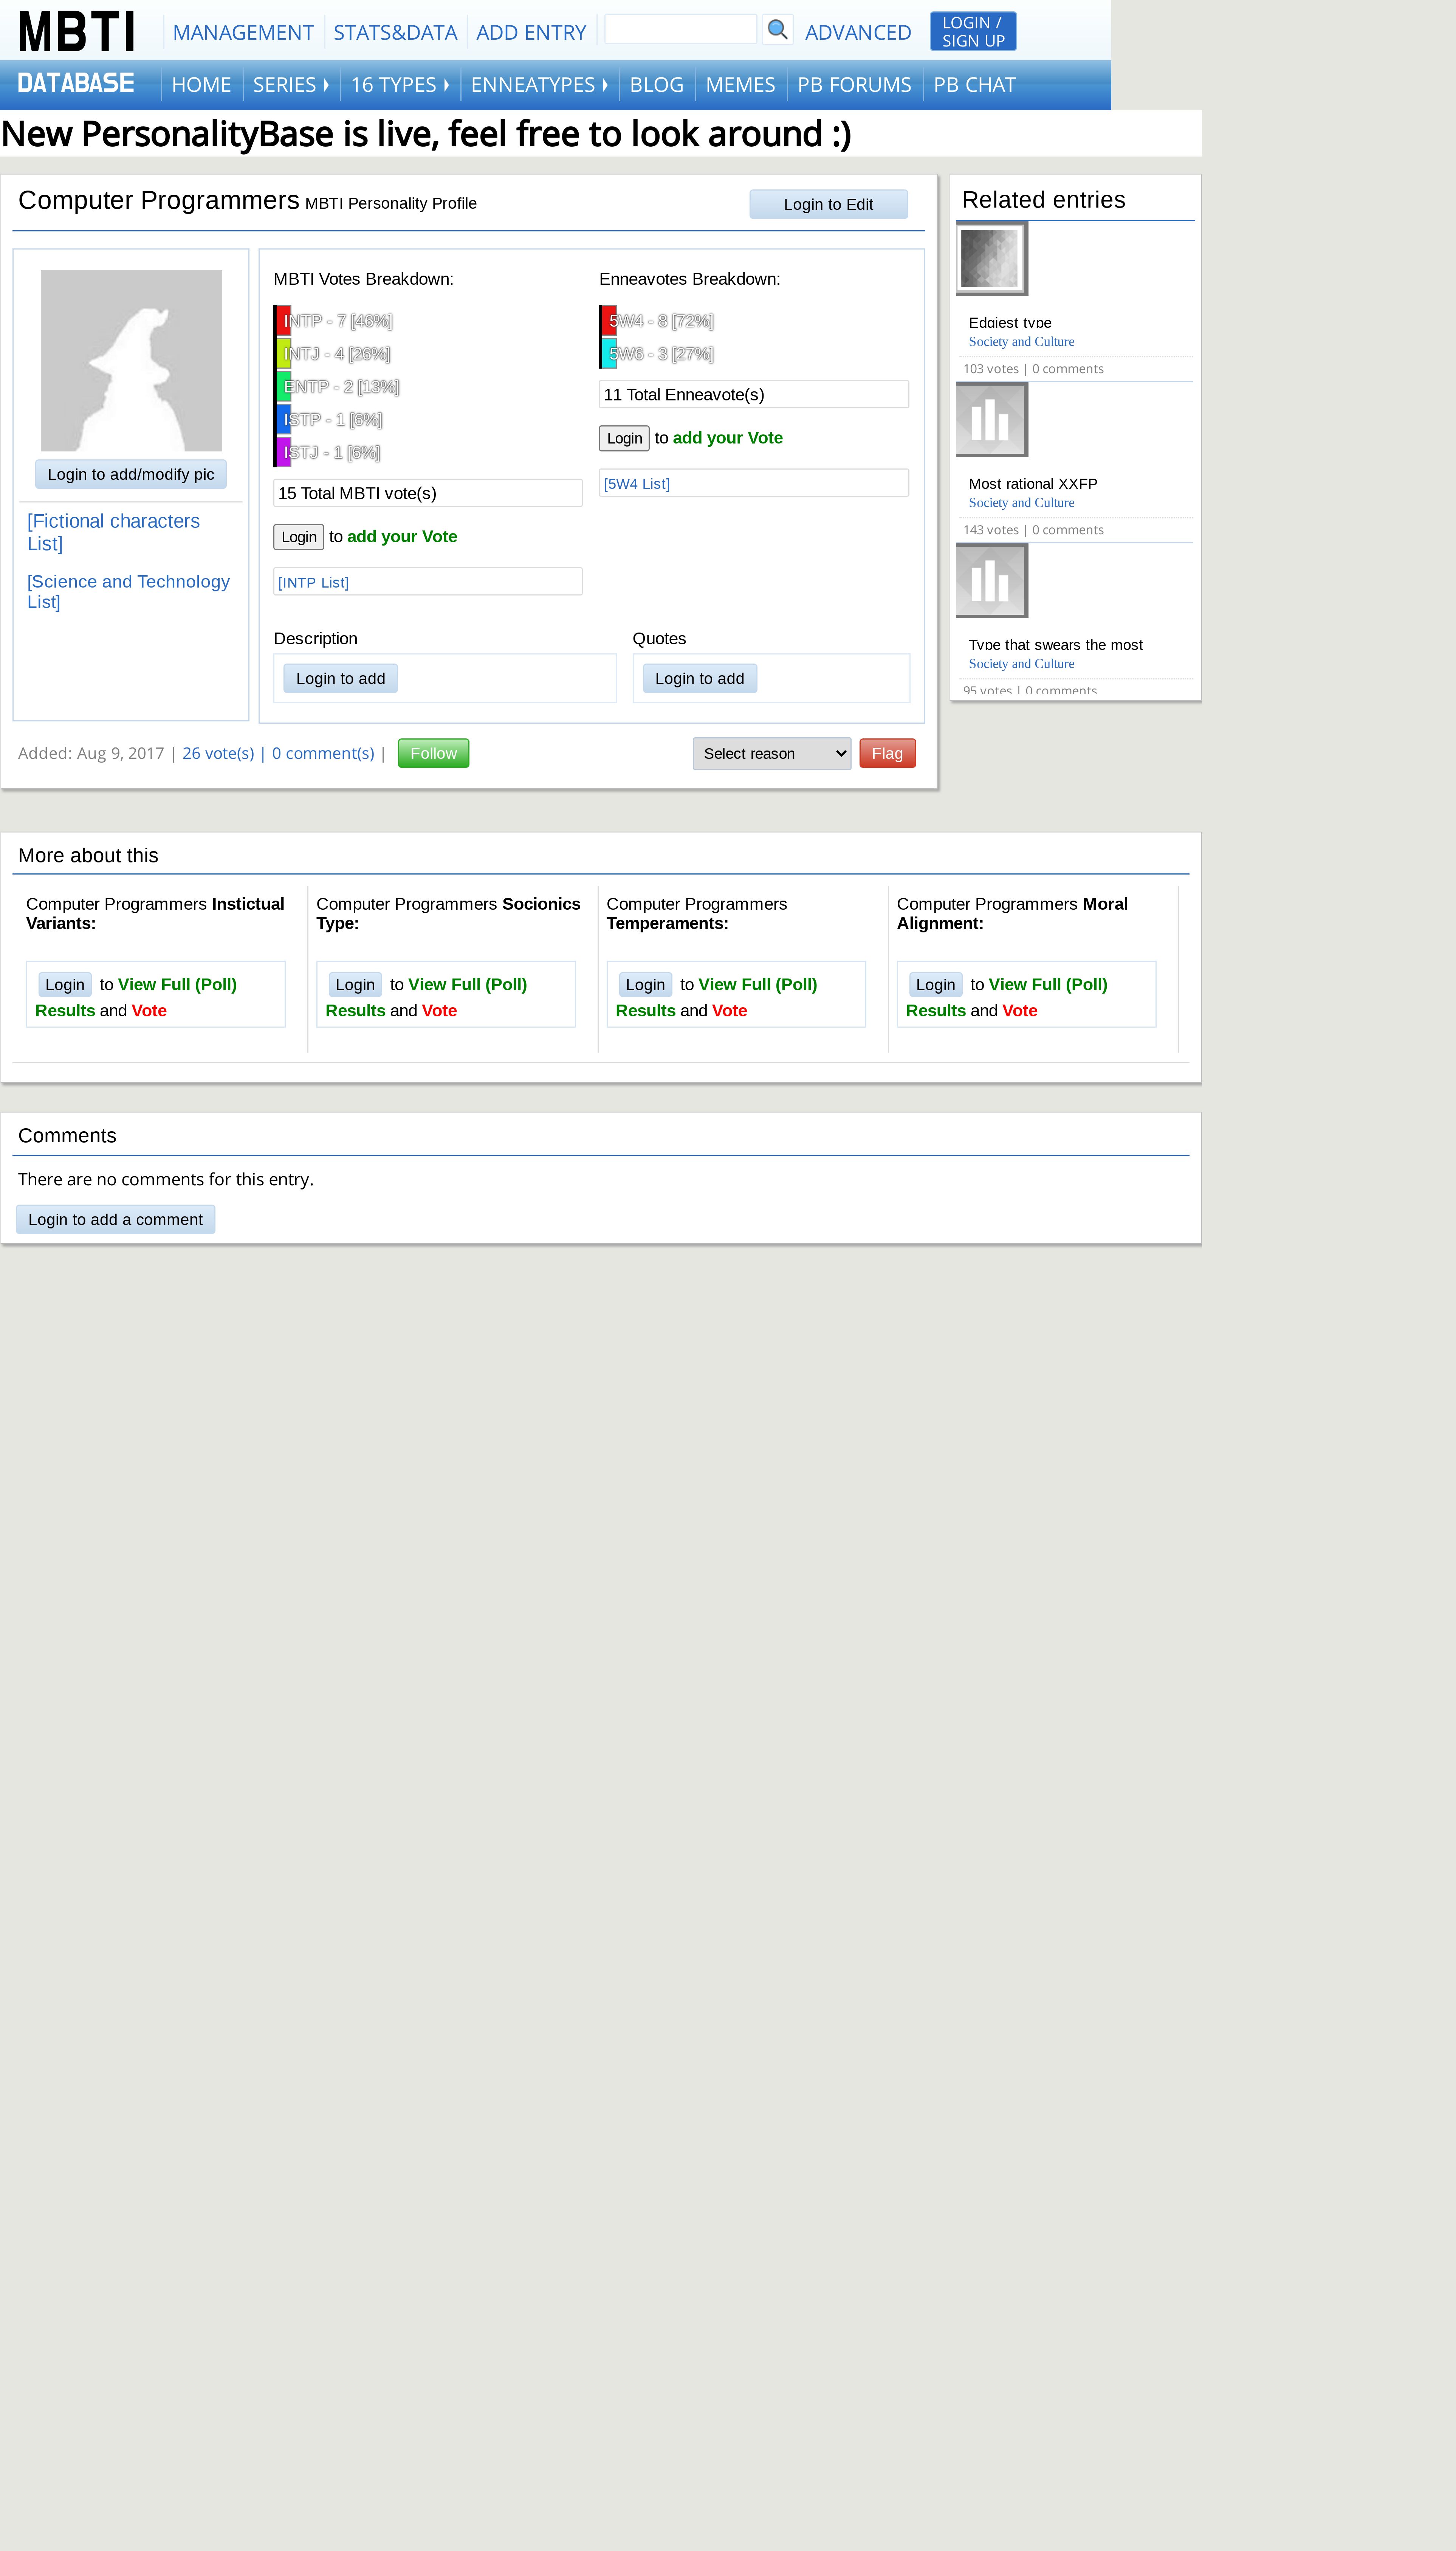Visit PB FORUMS
1456x2551 pixels.
coord(854,85)
